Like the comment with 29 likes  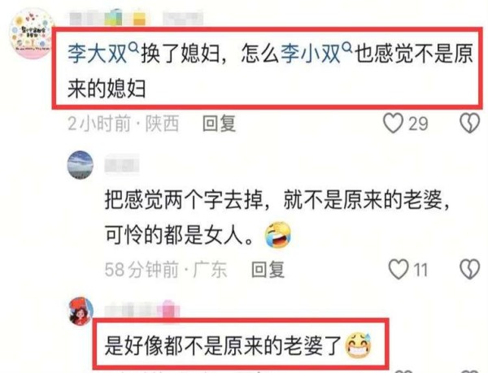coord(393,124)
